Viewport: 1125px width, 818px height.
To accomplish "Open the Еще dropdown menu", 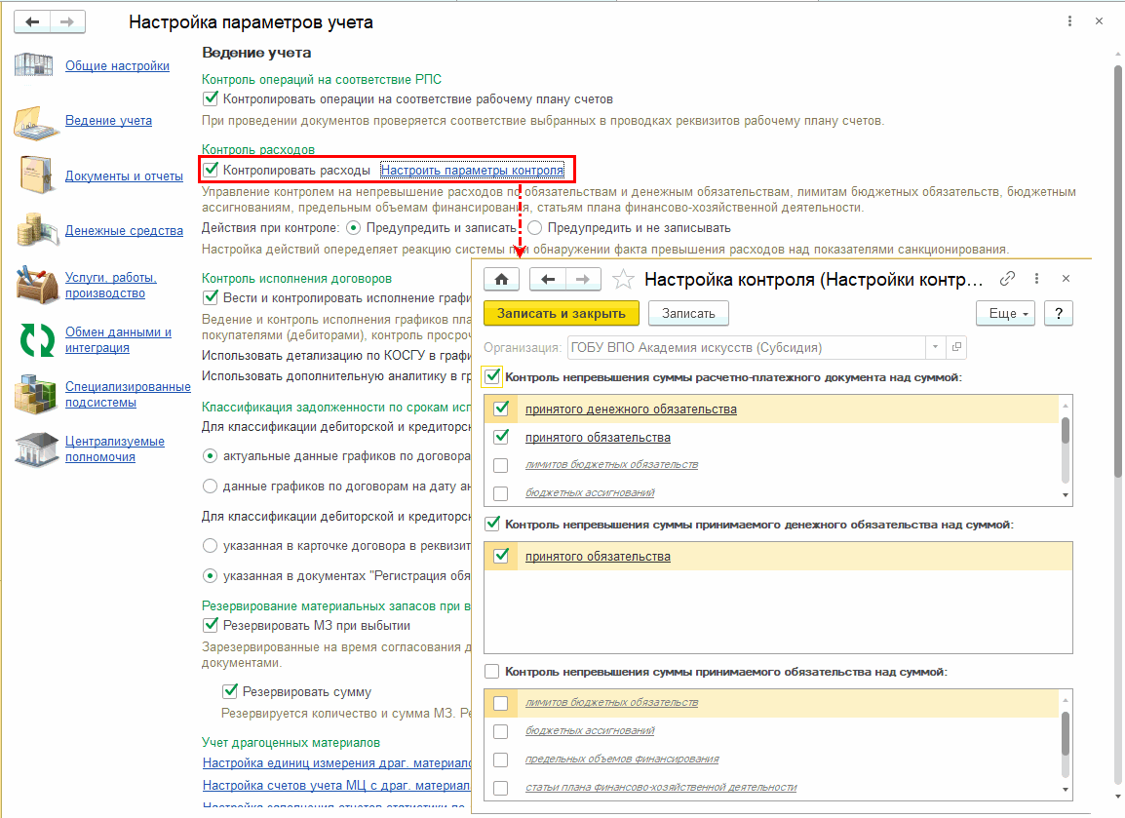I will coord(1003,313).
